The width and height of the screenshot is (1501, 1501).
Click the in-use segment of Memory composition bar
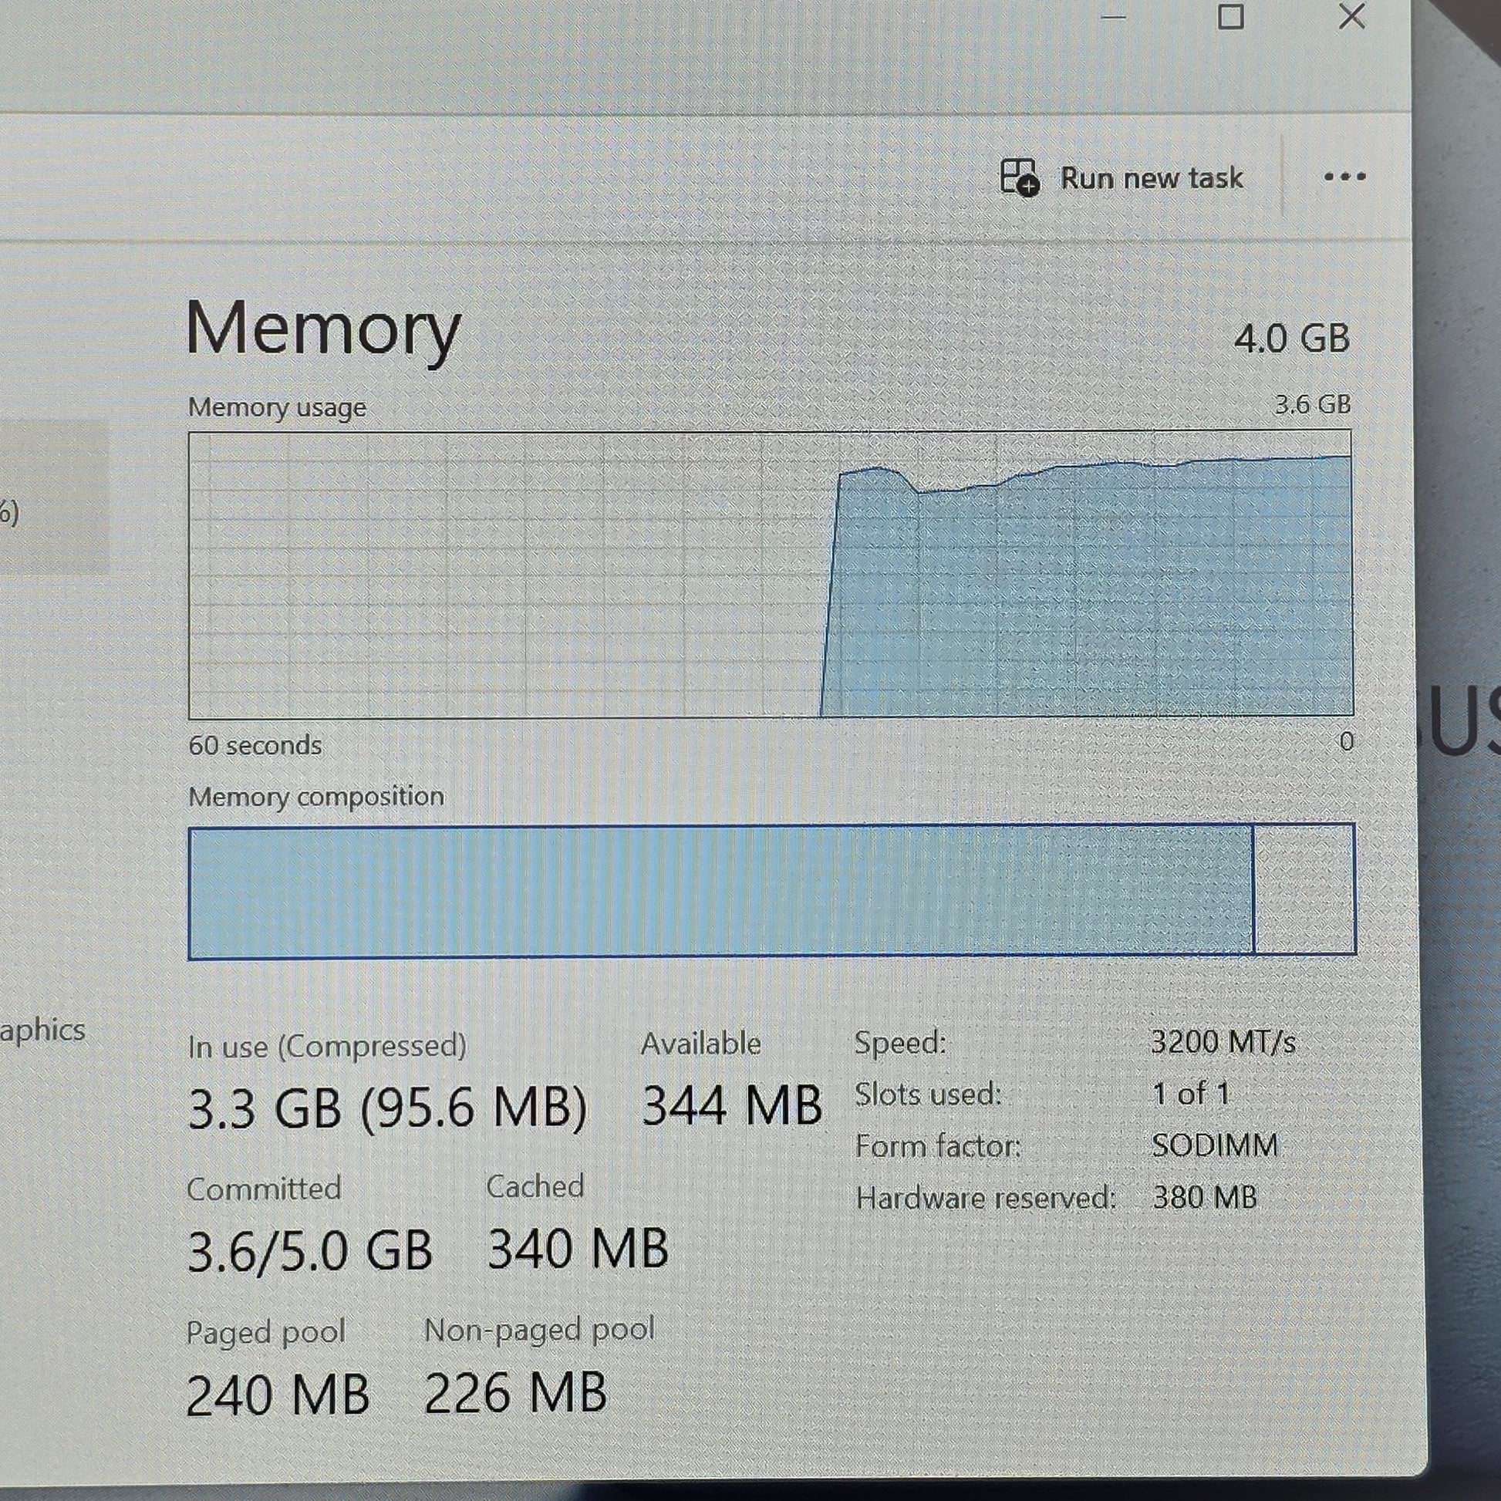pyautogui.click(x=720, y=891)
